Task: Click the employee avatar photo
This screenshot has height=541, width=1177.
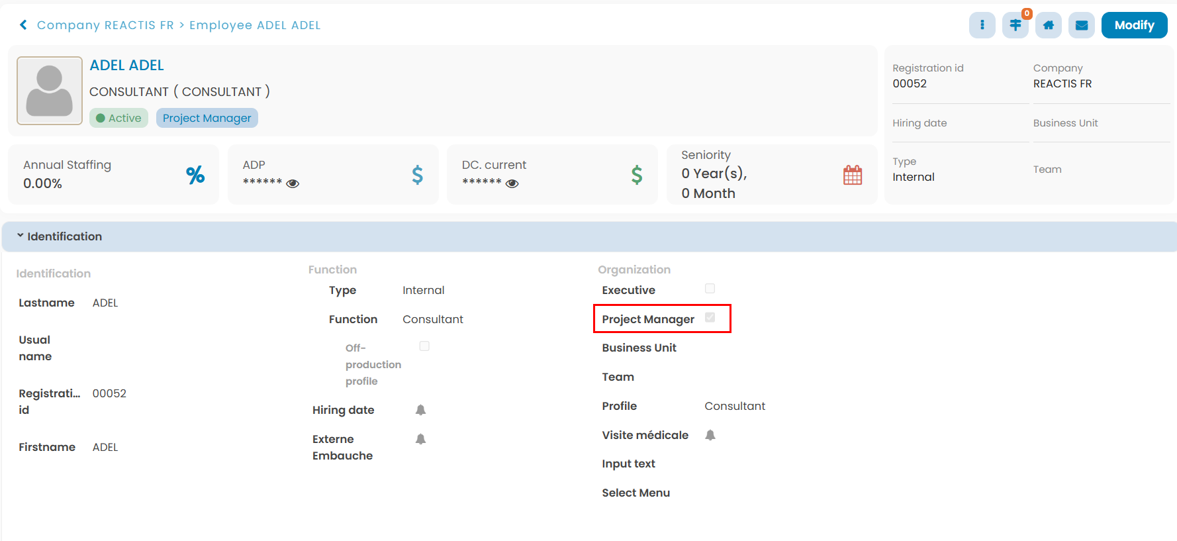Action: pyautogui.click(x=50, y=91)
